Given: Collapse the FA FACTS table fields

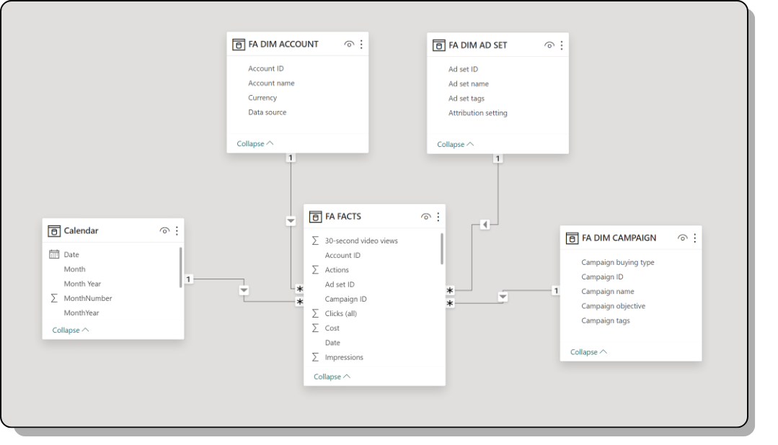Looking at the screenshot, I should click(x=332, y=377).
